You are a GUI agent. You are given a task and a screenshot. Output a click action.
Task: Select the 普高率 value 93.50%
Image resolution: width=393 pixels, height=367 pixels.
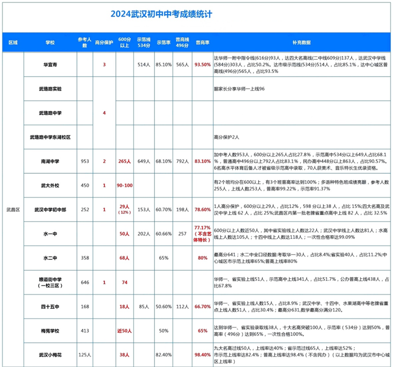click(202, 65)
